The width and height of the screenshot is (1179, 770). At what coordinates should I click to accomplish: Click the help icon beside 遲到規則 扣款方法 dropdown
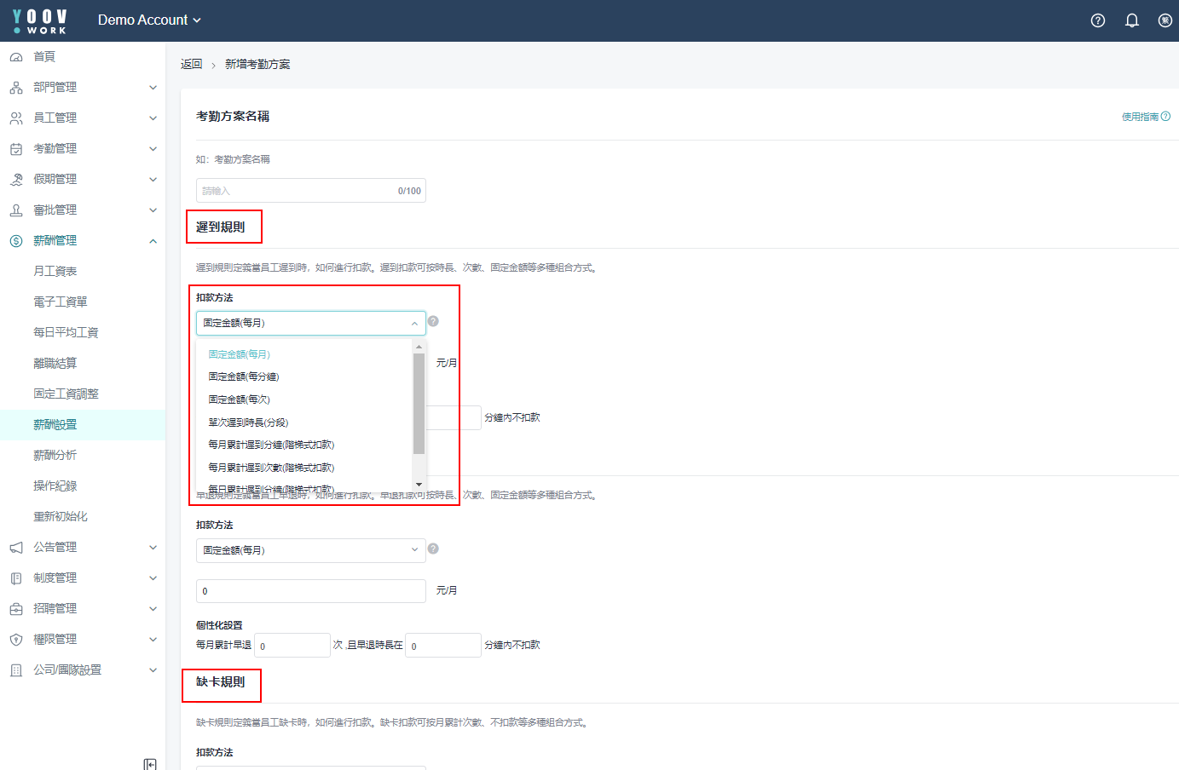(433, 321)
